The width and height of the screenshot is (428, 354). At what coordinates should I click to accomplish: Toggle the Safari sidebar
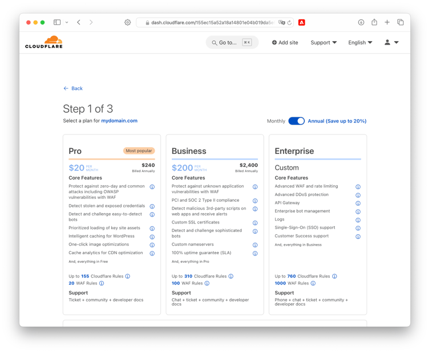[57, 22]
